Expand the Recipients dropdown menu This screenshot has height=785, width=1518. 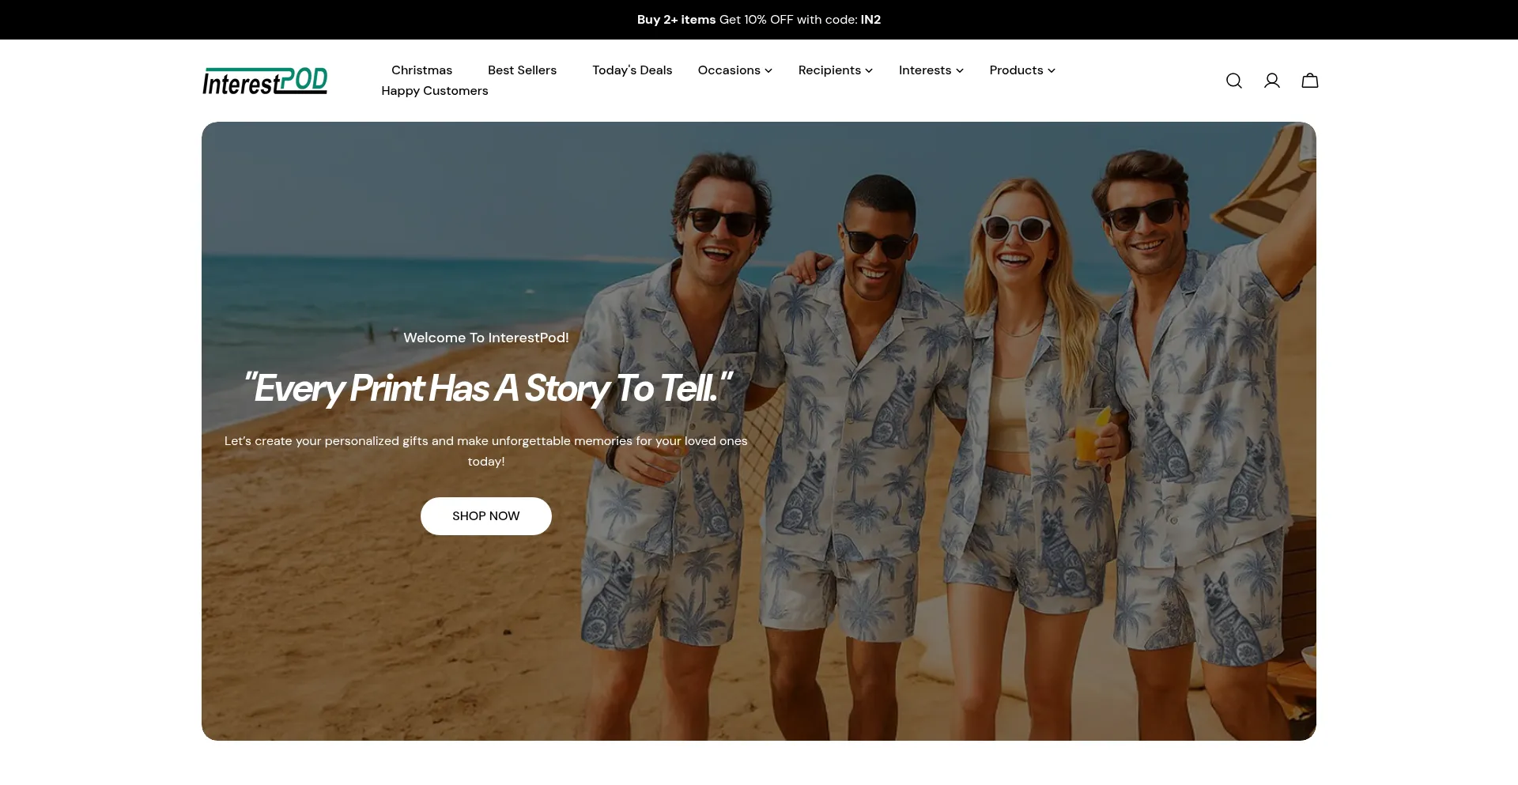(x=835, y=70)
